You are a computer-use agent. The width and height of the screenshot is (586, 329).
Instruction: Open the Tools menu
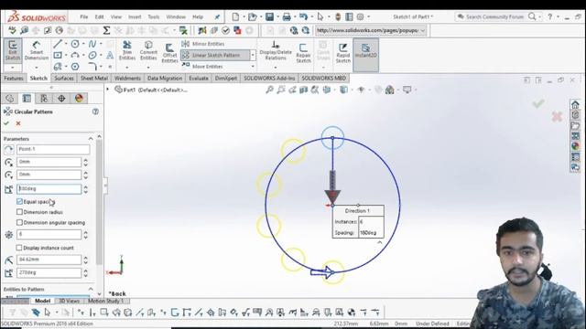(x=154, y=16)
